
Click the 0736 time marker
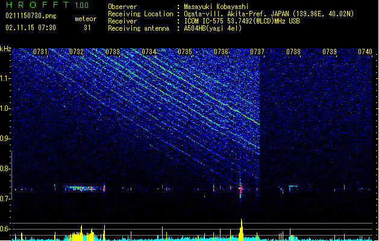tap(221, 52)
